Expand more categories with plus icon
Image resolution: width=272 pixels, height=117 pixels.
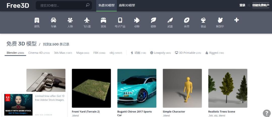pos(236,20)
